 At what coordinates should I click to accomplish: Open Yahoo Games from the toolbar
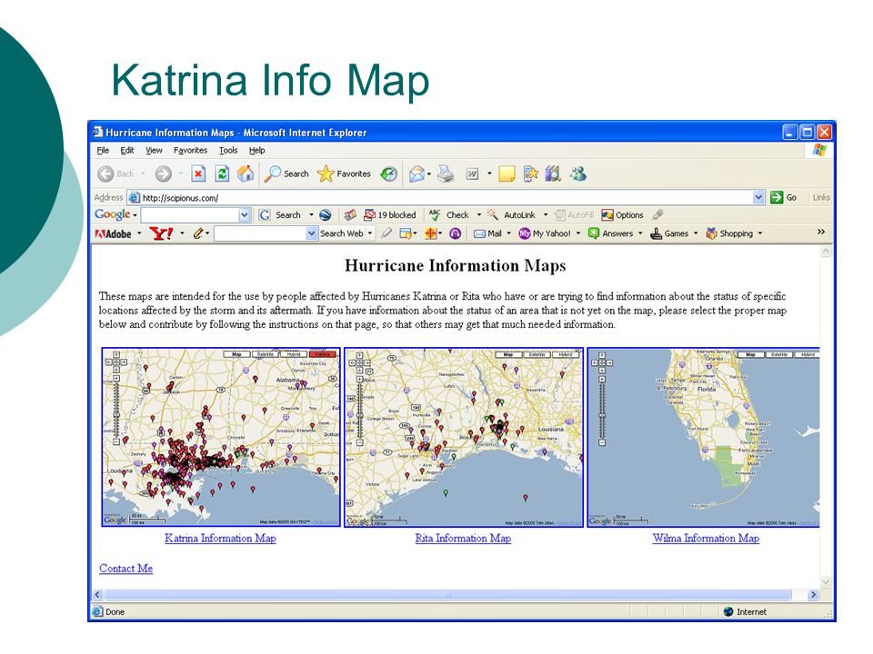click(670, 233)
